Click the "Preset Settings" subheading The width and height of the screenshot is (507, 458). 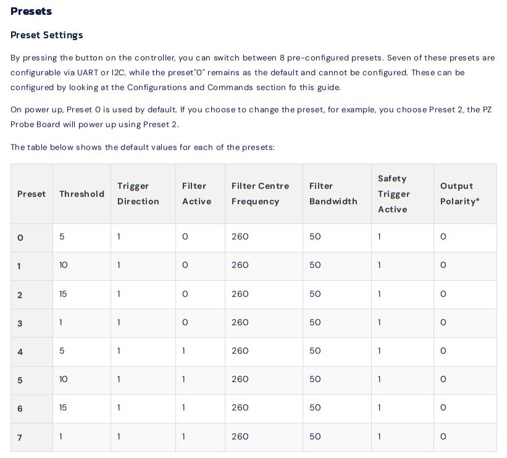47,35
